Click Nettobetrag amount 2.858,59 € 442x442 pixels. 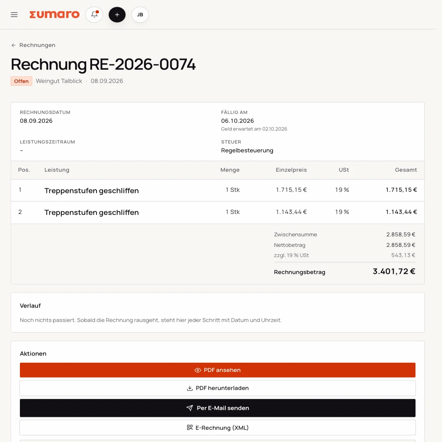point(401,245)
